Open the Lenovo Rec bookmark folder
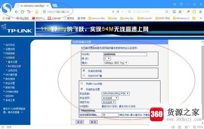Screen dimensions: 204x129 click(x=97, y=18)
